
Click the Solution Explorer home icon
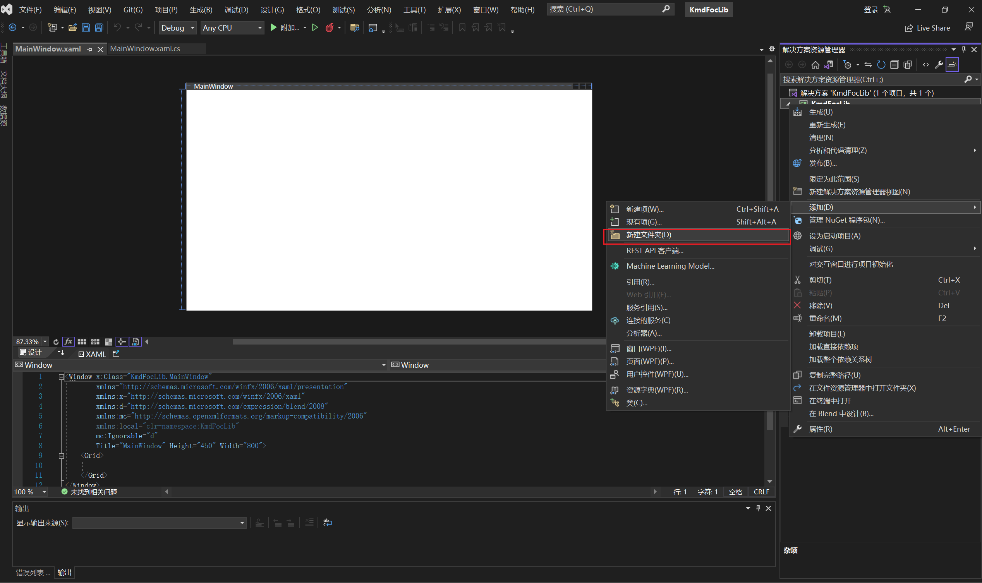tap(815, 65)
